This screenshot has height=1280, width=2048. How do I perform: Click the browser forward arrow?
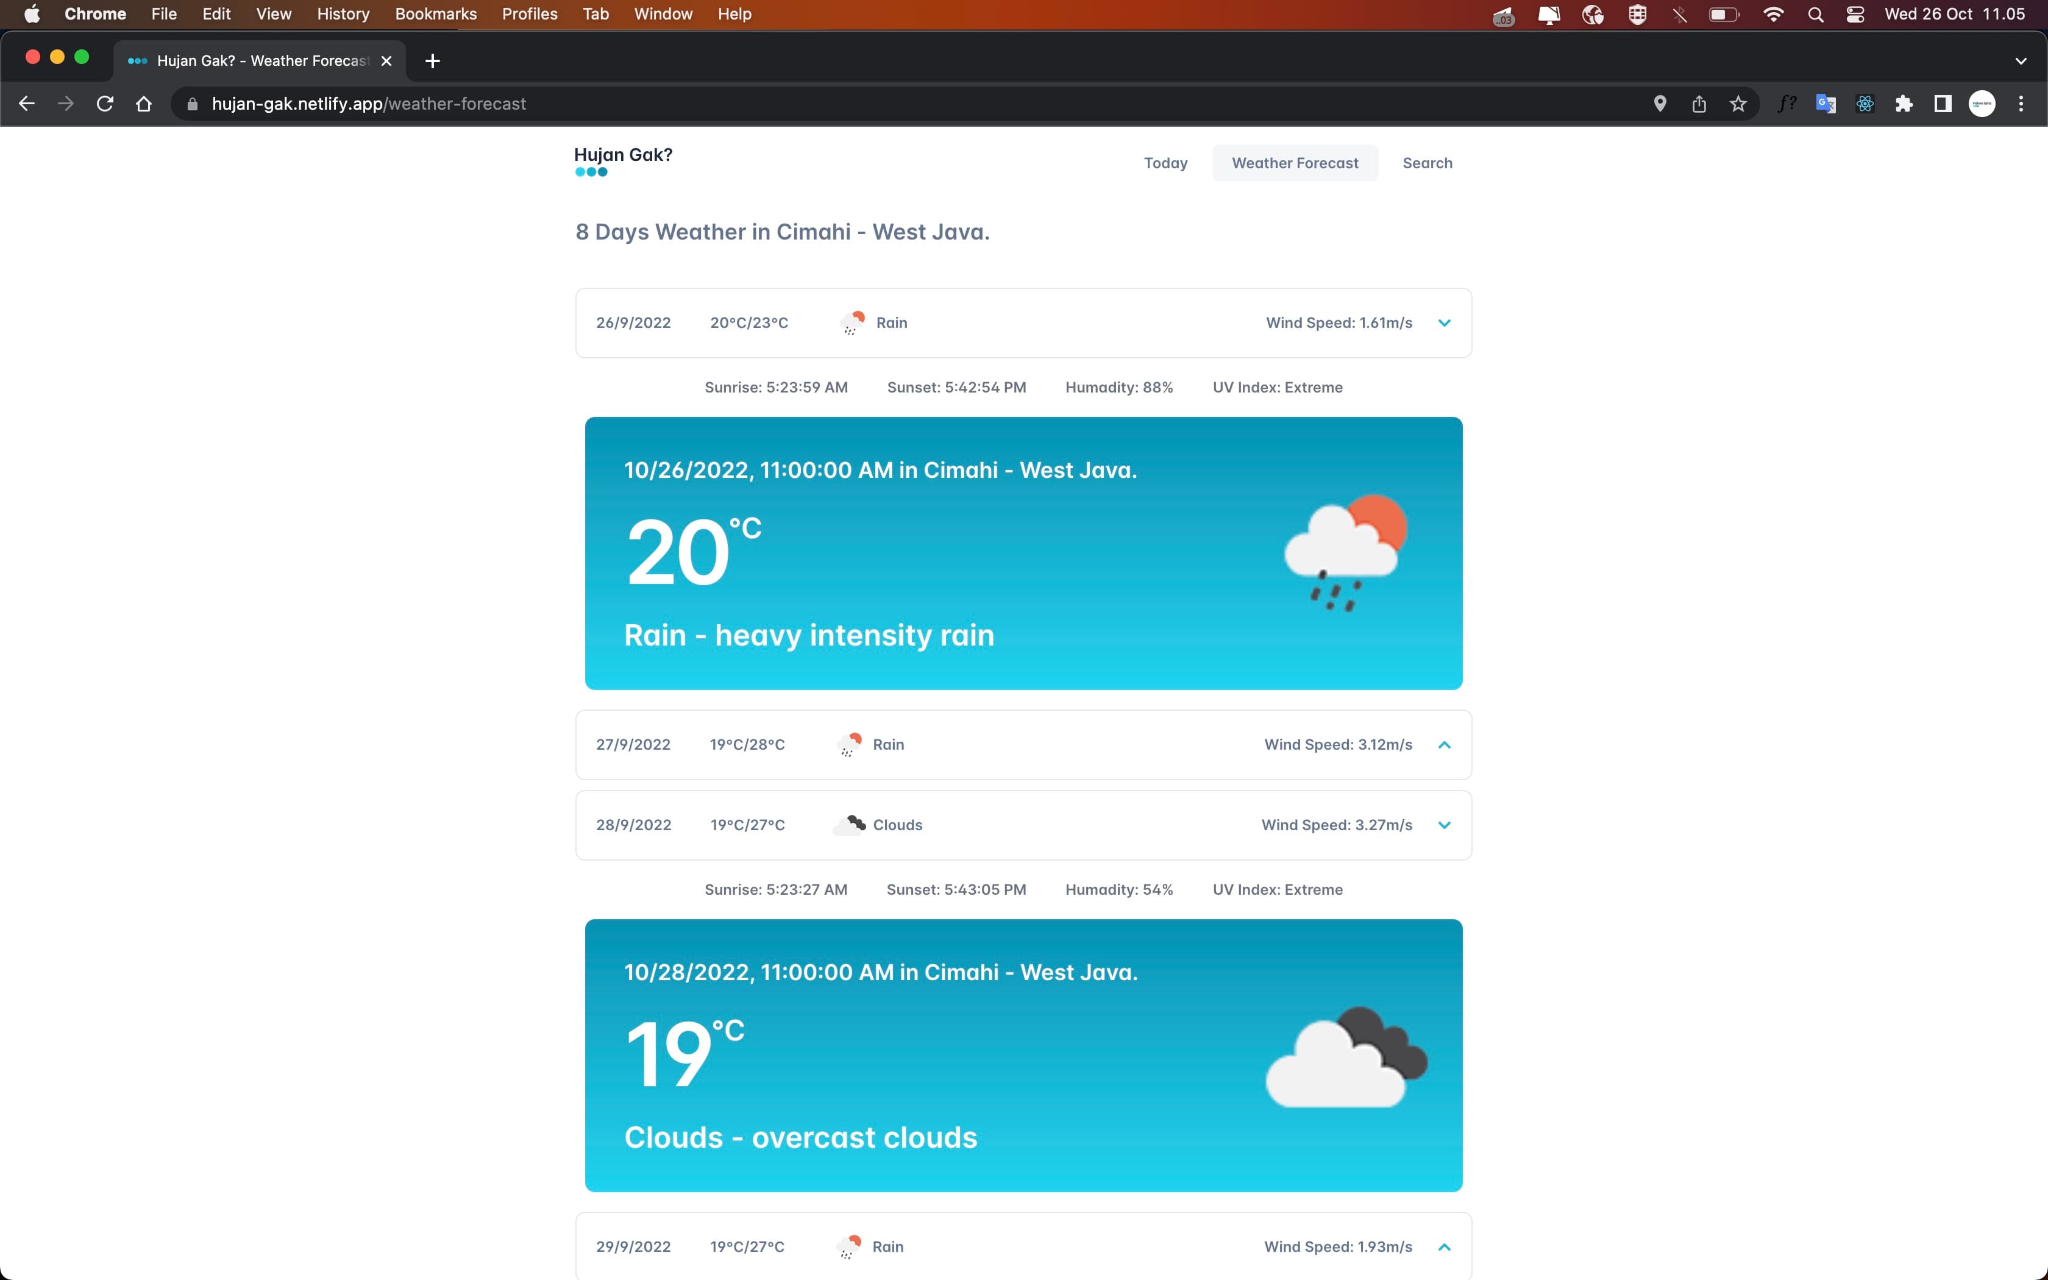65,103
